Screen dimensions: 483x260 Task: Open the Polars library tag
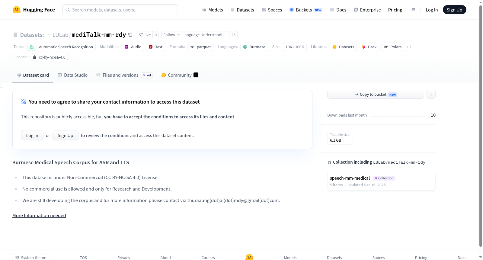(x=393, y=47)
